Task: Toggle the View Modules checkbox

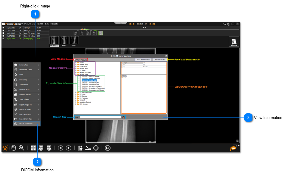Action: 75,60
